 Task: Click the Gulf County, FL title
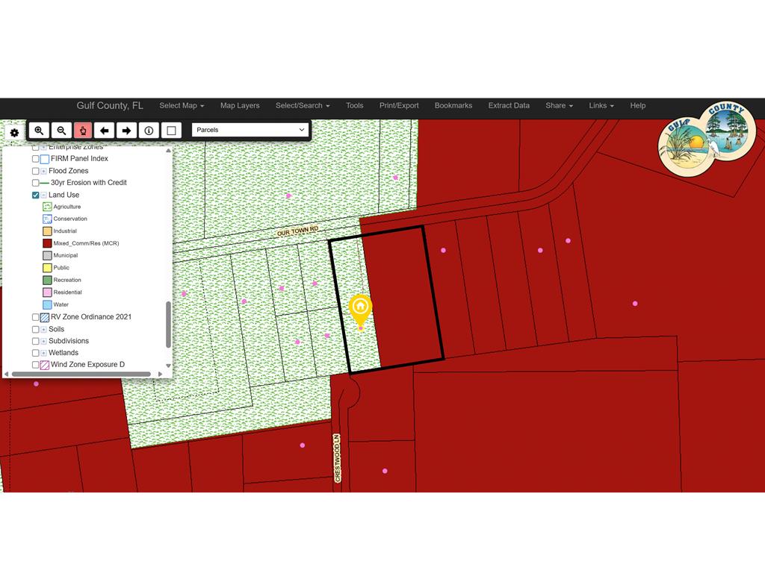(110, 106)
